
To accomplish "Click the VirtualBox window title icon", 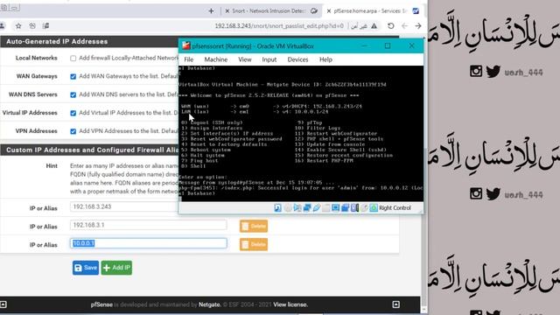I will pyautogui.click(x=186, y=45).
